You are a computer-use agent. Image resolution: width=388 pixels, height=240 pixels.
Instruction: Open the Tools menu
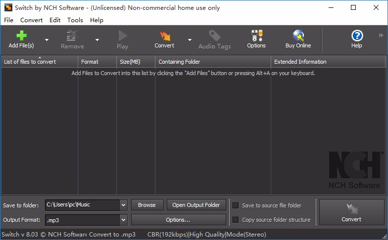coord(75,20)
